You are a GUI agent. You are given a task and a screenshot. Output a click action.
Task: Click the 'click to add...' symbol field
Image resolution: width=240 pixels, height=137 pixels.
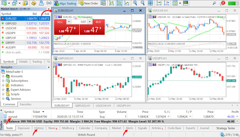tap(14, 52)
